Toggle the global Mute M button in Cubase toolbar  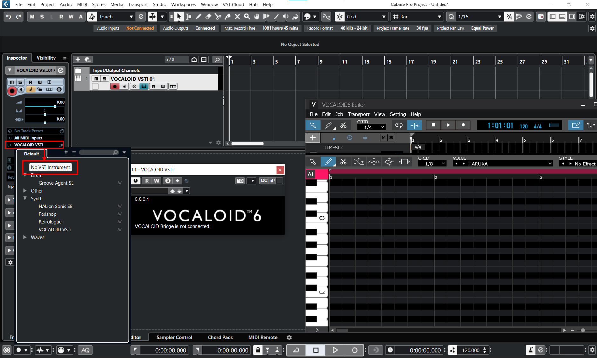point(32,17)
